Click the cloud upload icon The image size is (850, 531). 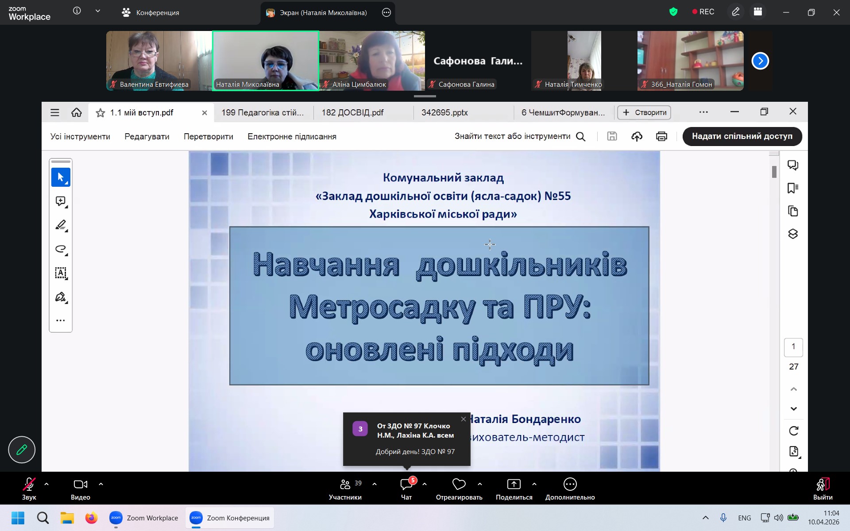pos(637,137)
